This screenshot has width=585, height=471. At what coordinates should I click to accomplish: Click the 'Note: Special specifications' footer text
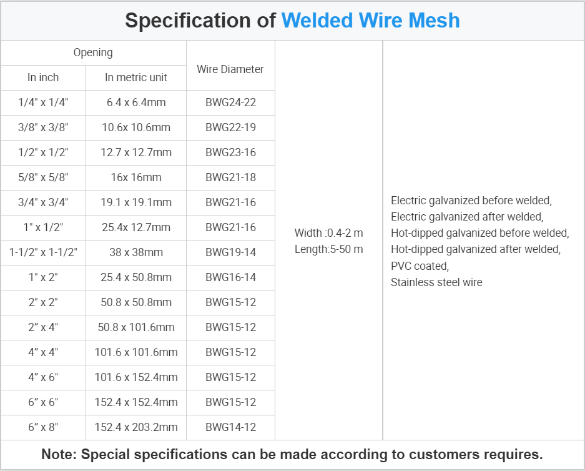(x=292, y=455)
